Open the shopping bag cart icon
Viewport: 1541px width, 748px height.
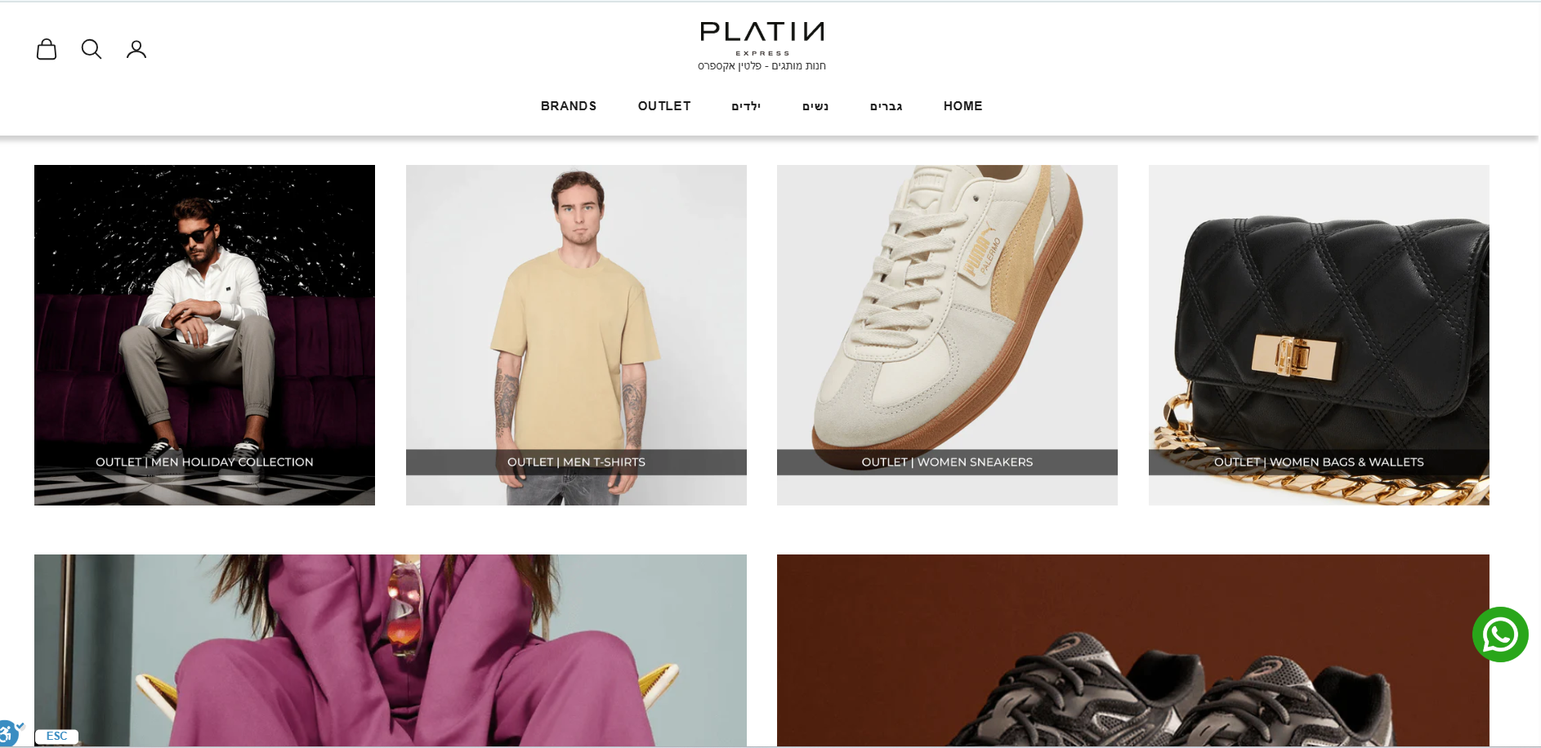[x=47, y=49]
